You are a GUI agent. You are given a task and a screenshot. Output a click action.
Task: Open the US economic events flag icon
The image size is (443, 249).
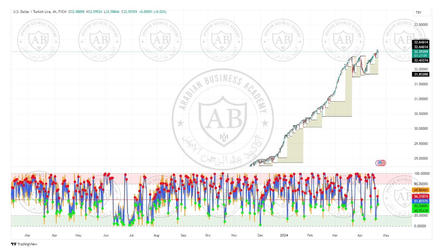click(x=381, y=163)
